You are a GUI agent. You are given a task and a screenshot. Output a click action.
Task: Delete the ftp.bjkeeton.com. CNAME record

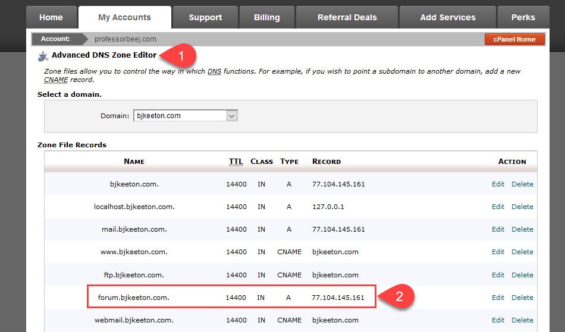click(522, 275)
